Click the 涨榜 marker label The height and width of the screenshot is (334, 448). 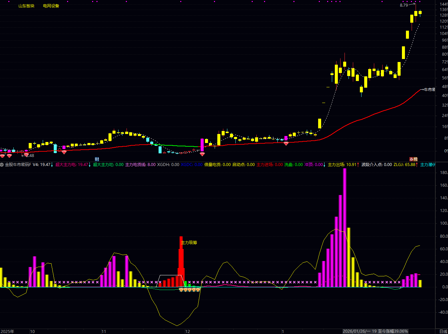coord(413,159)
